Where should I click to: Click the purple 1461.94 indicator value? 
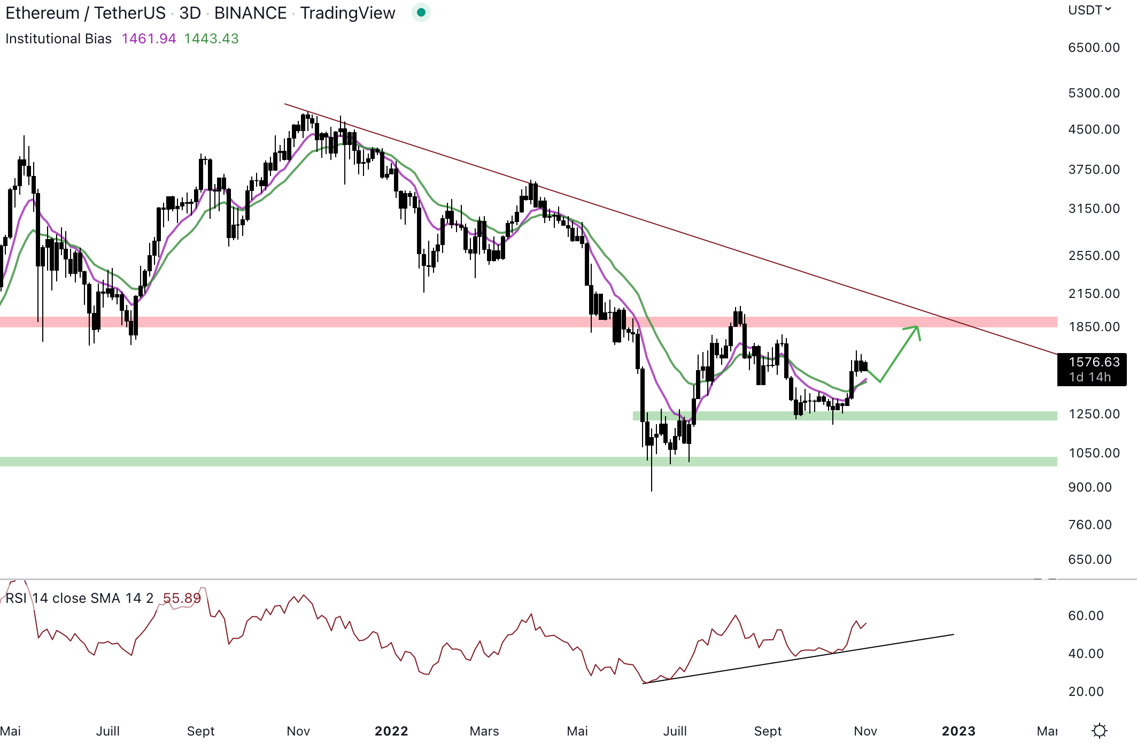coord(149,39)
